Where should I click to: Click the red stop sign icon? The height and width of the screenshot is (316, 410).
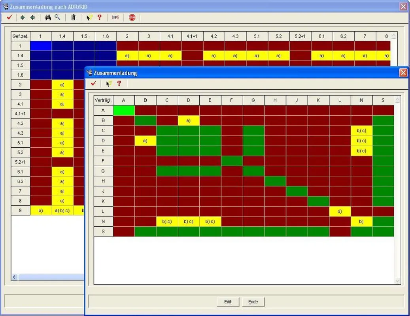point(132,17)
